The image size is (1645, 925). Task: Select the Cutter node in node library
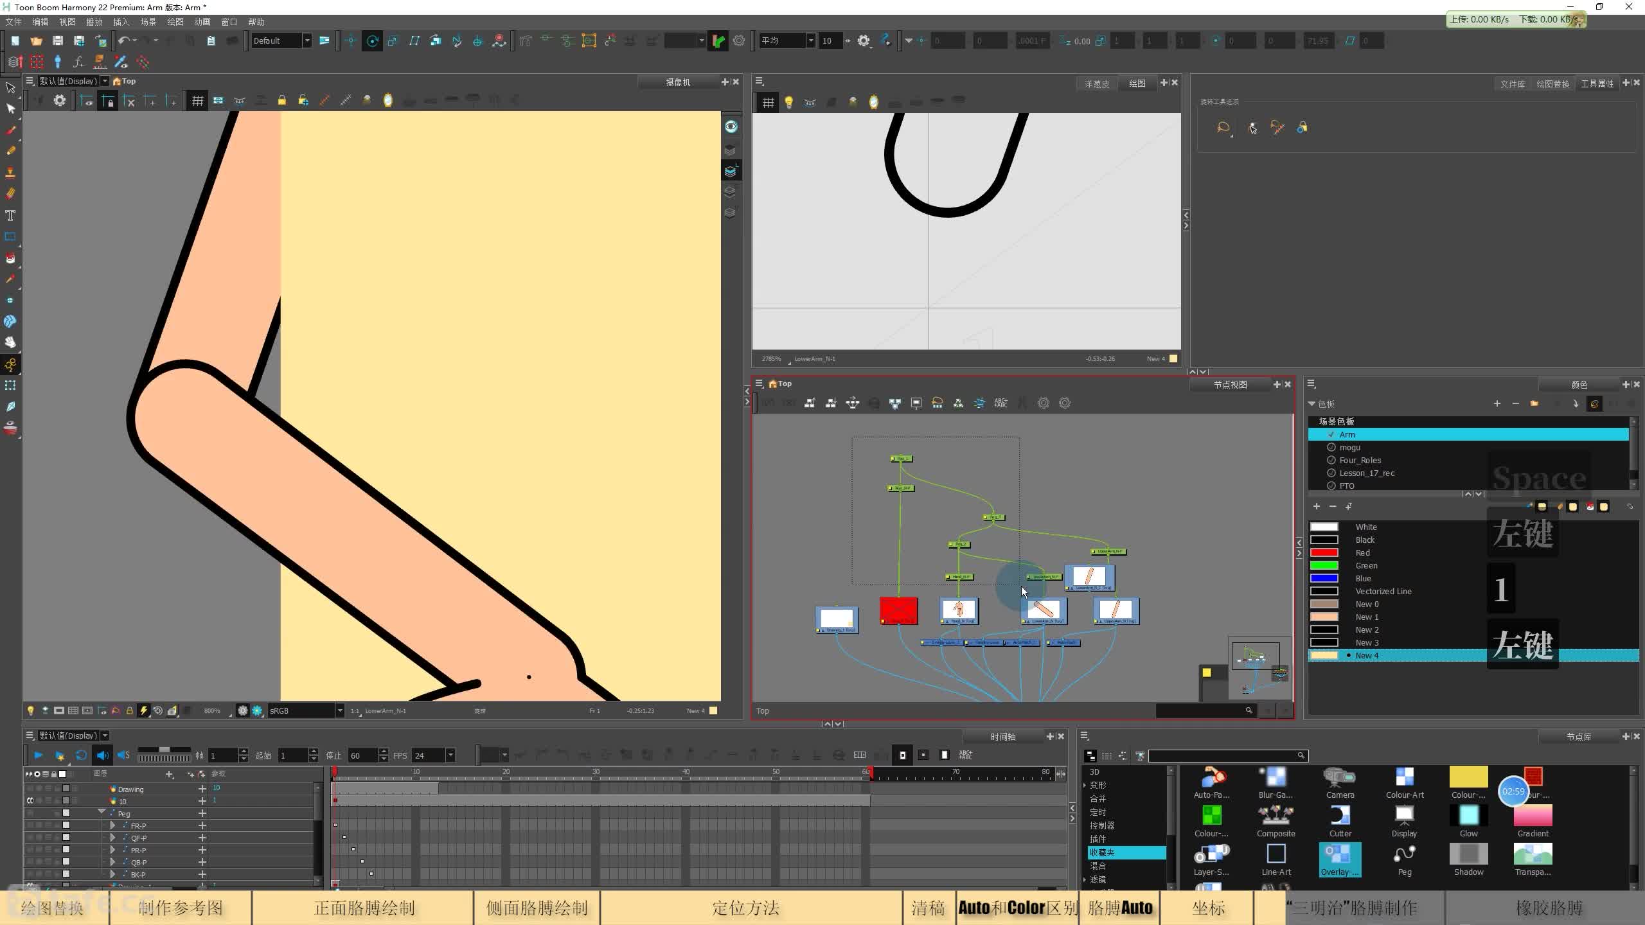click(1340, 822)
